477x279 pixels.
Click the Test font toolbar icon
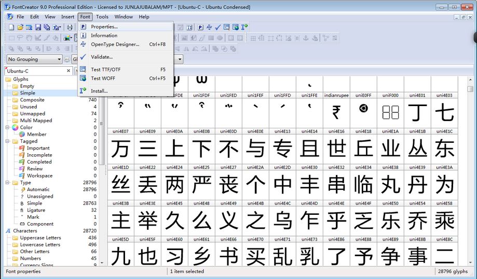pos(227,27)
